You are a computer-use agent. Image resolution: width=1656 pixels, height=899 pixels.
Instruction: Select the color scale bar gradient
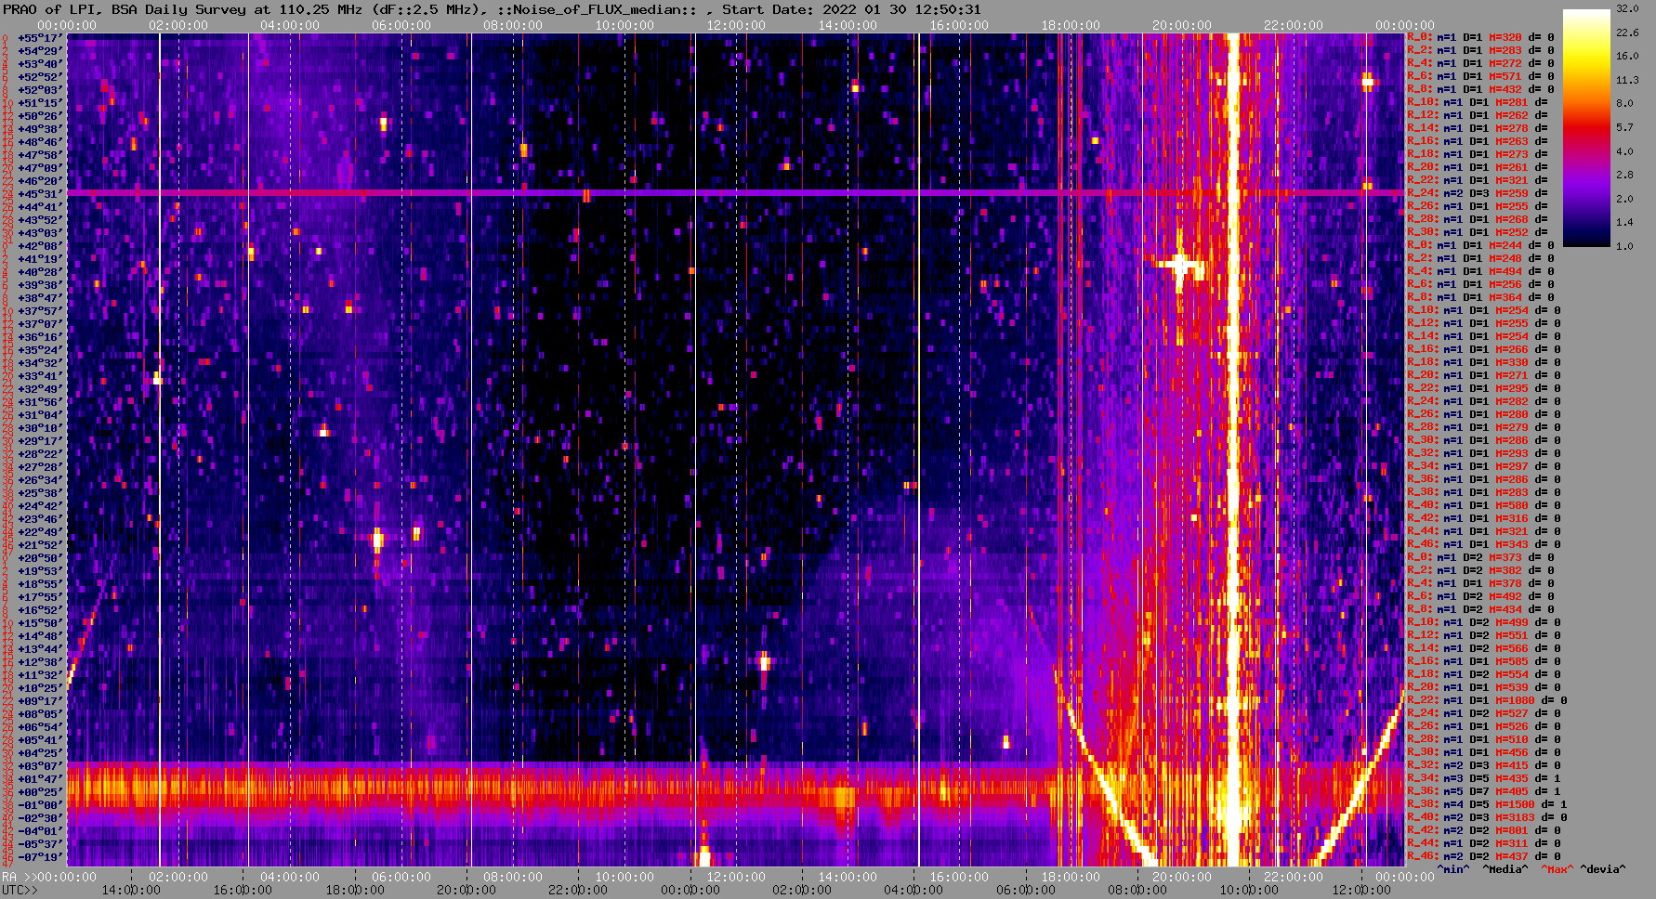(x=1586, y=128)
